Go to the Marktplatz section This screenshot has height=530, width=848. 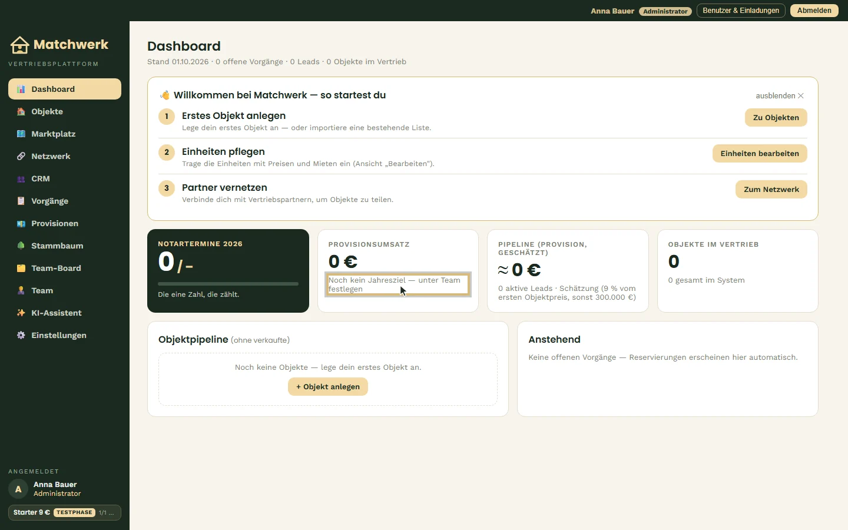click(x=65, y=134)
